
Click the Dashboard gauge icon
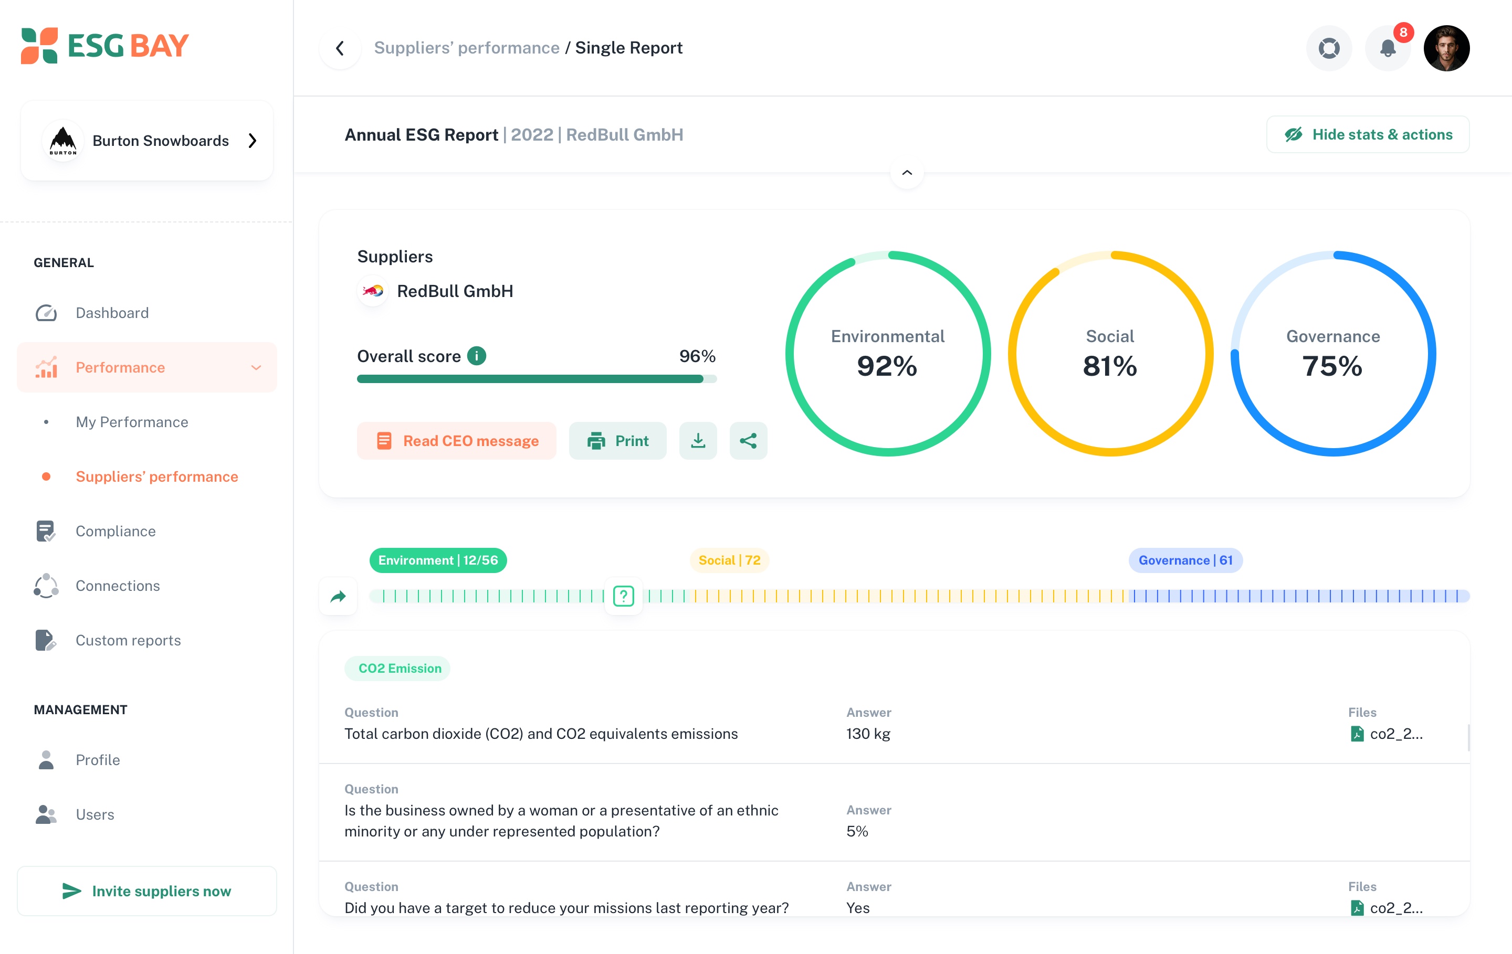click(x=46, y=313)
